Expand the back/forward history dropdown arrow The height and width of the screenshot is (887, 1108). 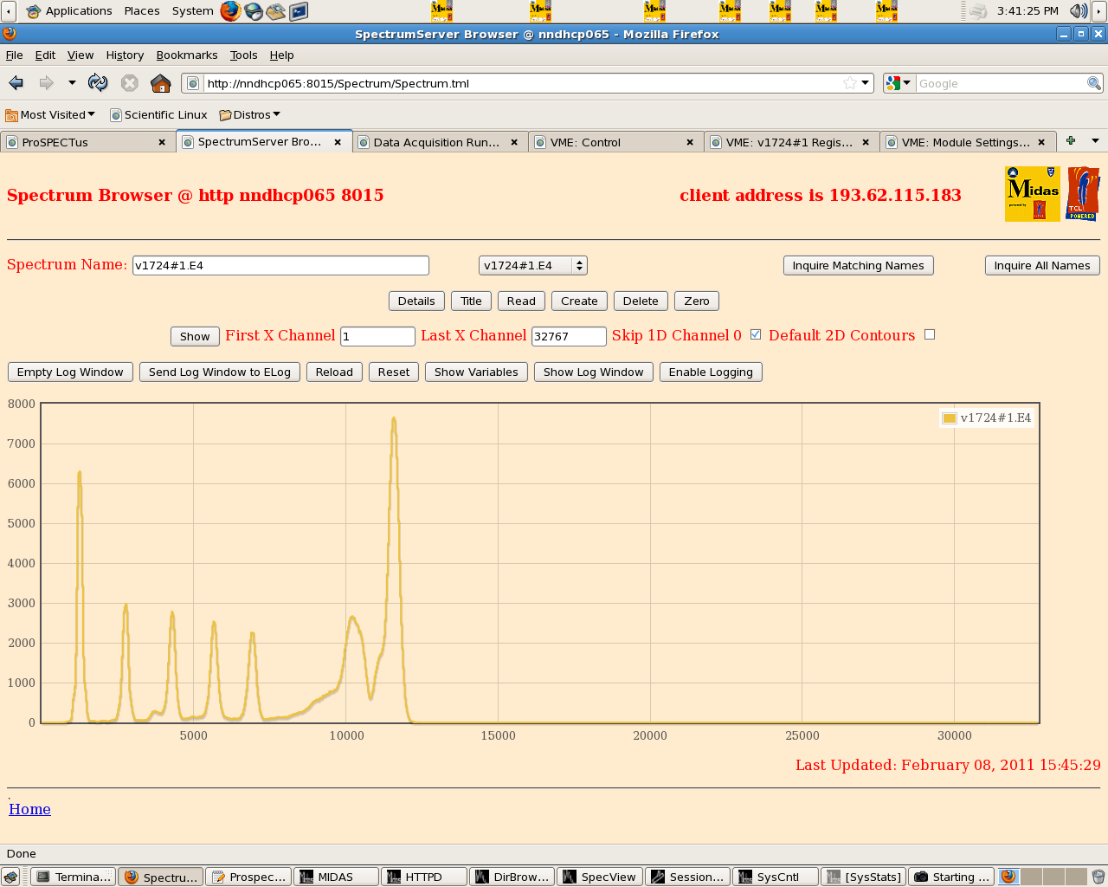coord(72,83)
